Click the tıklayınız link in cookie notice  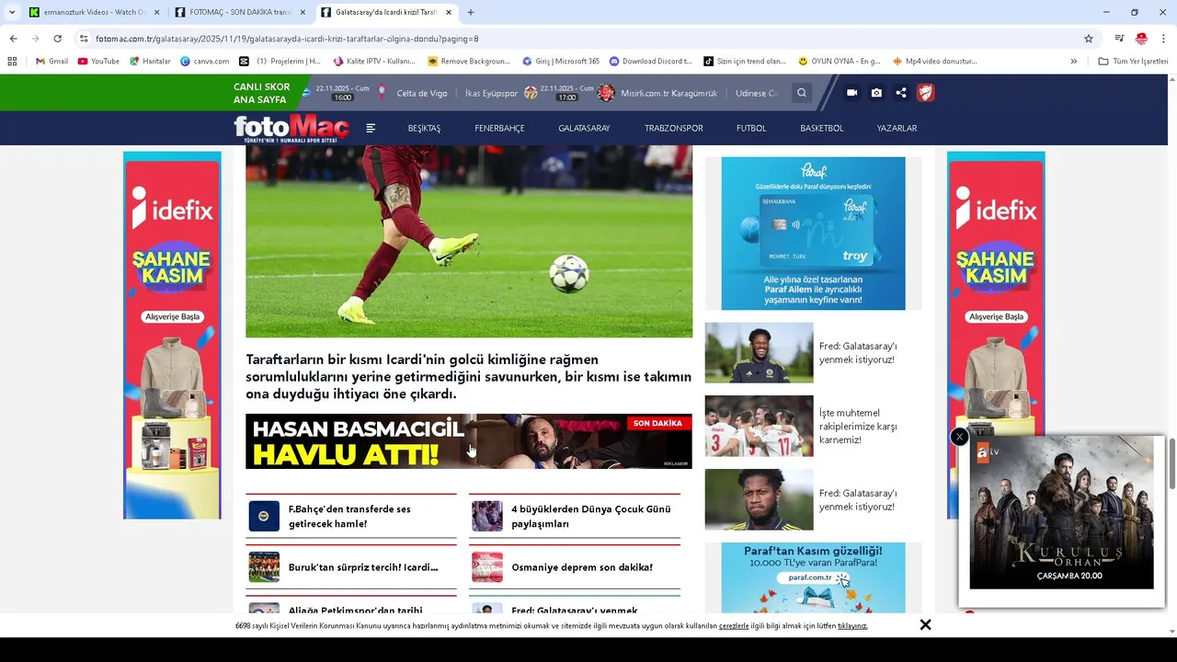[x=852, y=625]
